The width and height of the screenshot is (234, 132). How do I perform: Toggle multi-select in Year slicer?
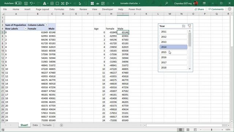pos(184,26)
